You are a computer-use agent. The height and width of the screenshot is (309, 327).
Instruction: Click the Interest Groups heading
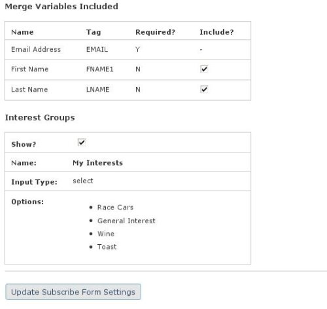40,118
